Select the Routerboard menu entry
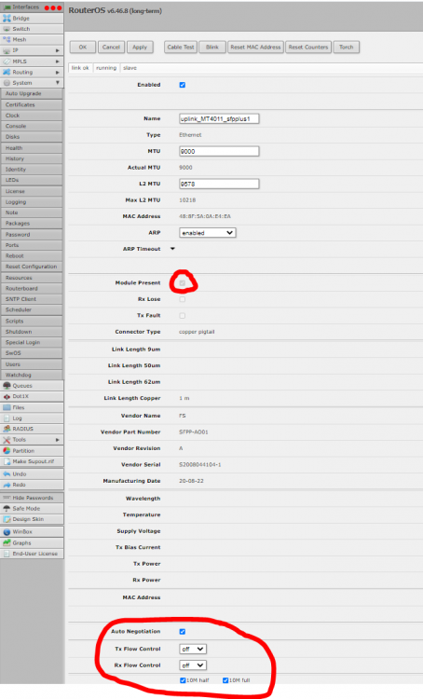This screenshot has width=423, height=699. click(32, 288)
